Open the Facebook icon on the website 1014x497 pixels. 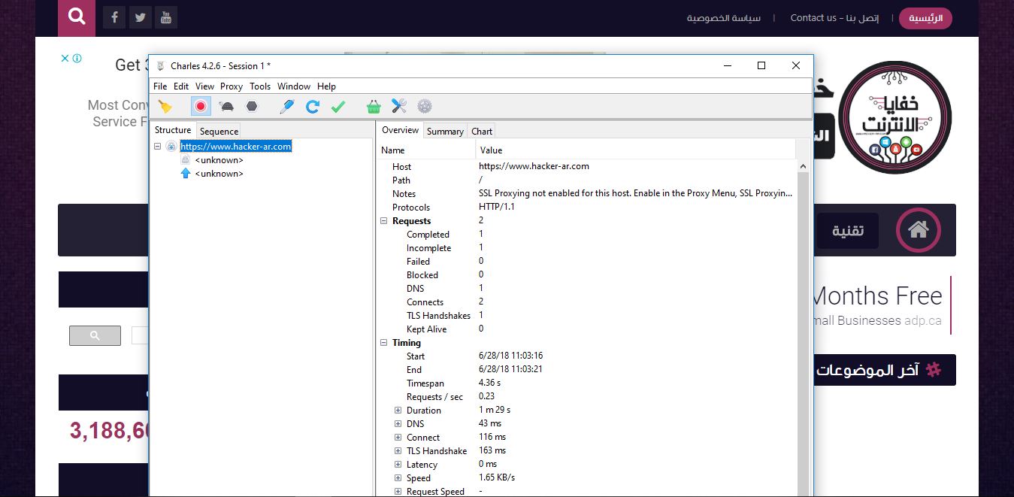[x=114, y=17]
